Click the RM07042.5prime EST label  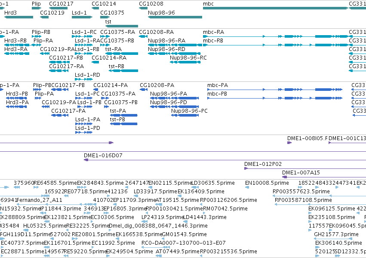coord(225,209)
